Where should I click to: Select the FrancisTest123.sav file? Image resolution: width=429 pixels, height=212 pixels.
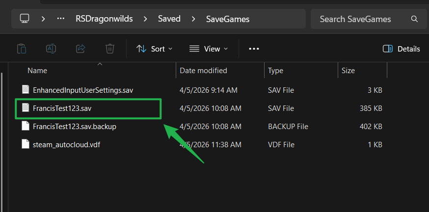(62, 108)
